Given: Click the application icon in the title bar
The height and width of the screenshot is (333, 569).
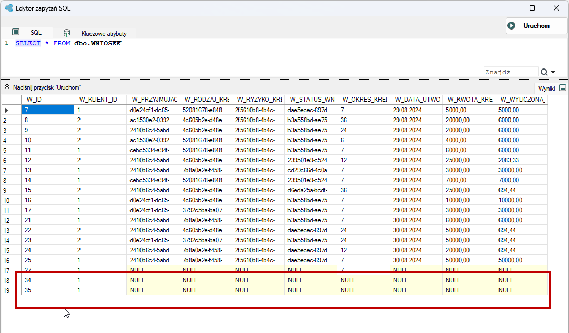Looking at the screenshot, I should (9, 7).
